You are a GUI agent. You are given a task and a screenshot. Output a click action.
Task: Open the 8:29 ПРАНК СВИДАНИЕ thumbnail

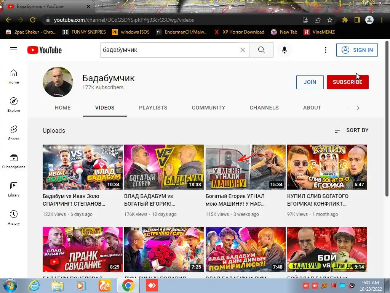83,249
